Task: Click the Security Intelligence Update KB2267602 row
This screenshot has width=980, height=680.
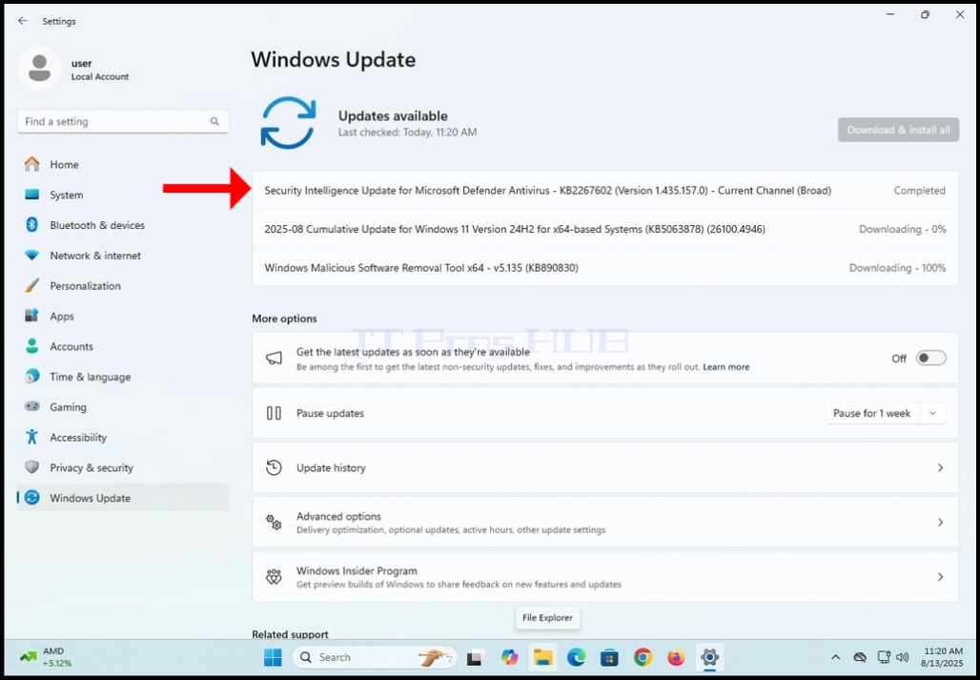Action: coord(605,191)
